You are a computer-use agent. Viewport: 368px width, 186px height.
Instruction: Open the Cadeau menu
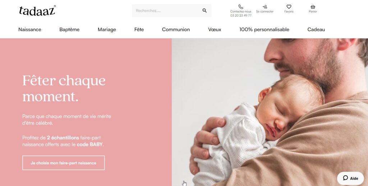(316, 29)
